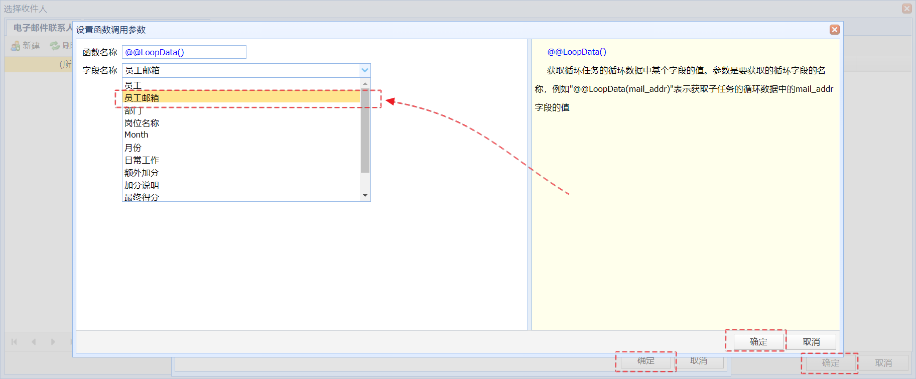The width and height of the screenshot is (916, 379).
Task: Close the 设置函数调用参数 dialog with red X
Action: click(834, 30)
